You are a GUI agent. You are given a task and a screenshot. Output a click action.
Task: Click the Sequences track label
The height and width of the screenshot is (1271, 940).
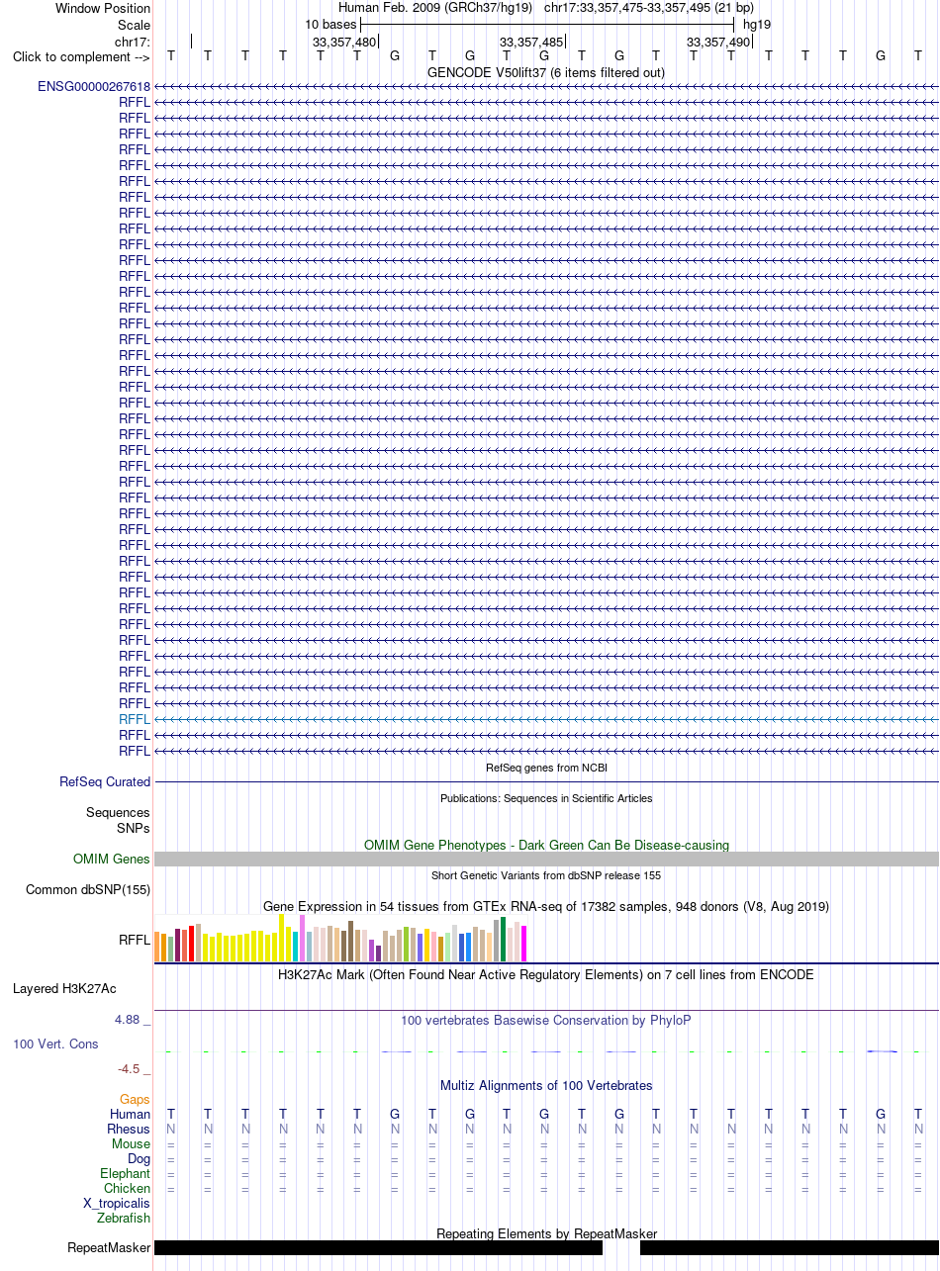pos(118,812)
